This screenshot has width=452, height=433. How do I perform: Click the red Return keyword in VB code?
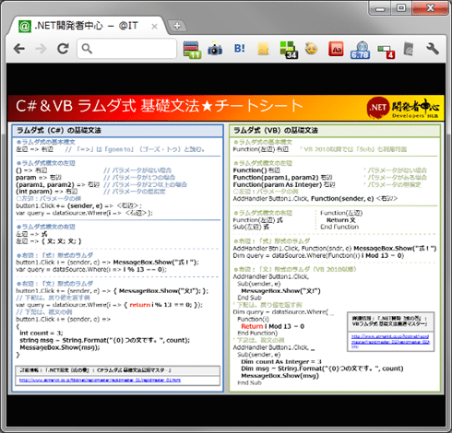coord(252,326)
